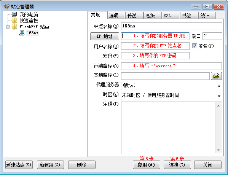Open the time zone dropdown
228x175 pixels.
click(x=219, y=96)
